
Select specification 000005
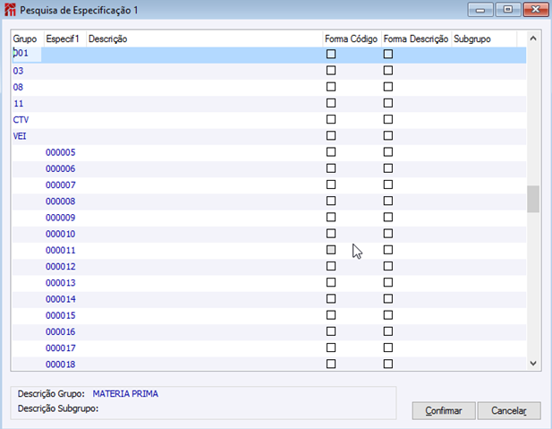(x=61, y=152)
